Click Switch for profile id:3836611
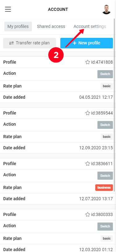This screenshot has height=252, width=116. coord(105,176)
